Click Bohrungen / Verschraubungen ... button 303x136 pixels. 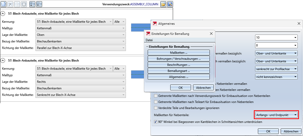click(x=179, y=59)
